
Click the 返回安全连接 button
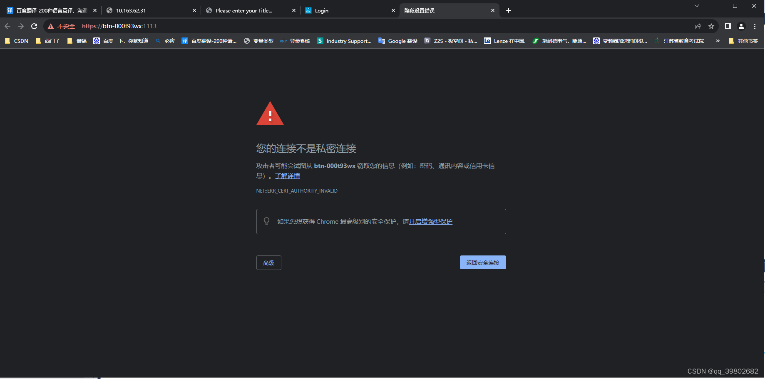482,262
